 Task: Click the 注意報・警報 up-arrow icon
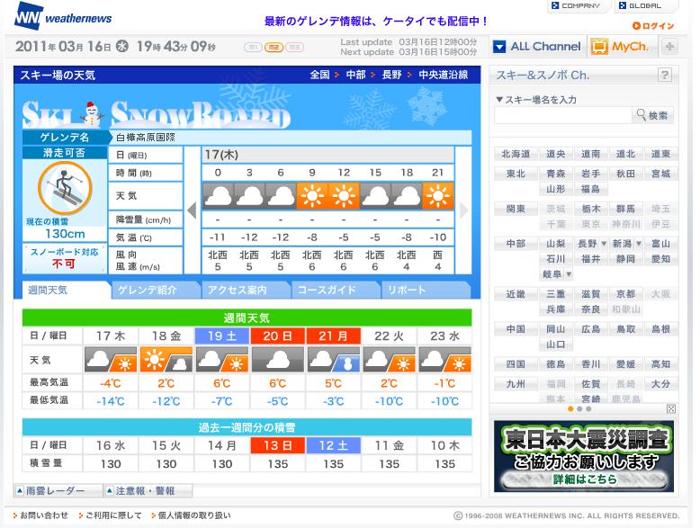coord(110,491)
